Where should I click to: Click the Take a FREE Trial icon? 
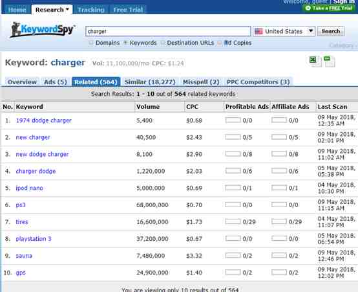(308, 8)
